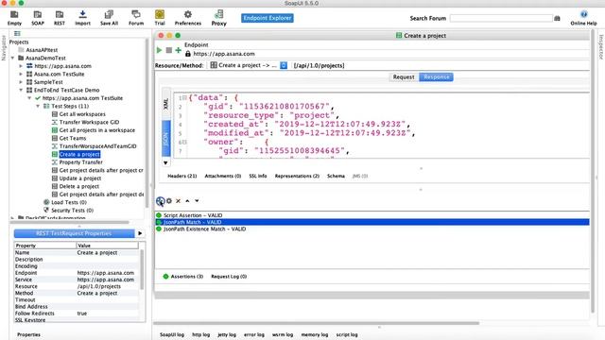This screenshot has height=340, width=605.
Task: Switch to the Response tab
Action: (437, 77)
